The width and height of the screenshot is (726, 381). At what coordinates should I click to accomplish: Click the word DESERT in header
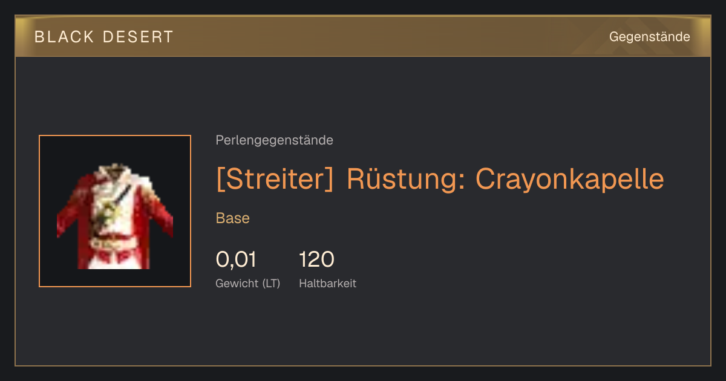(138, 37)
